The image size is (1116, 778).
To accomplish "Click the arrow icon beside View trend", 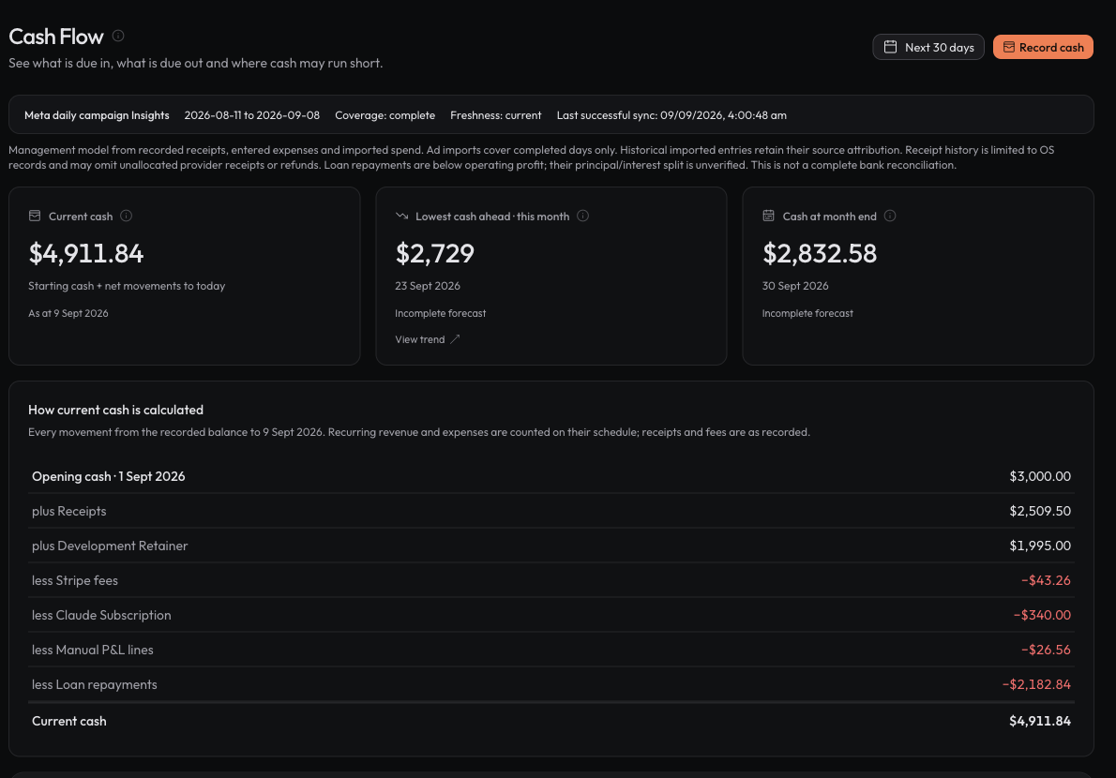I will (x=456, y=339).
